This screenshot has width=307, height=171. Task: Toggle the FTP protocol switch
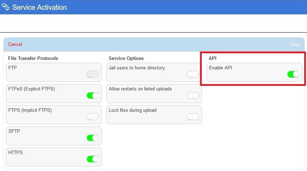point(93,74)
